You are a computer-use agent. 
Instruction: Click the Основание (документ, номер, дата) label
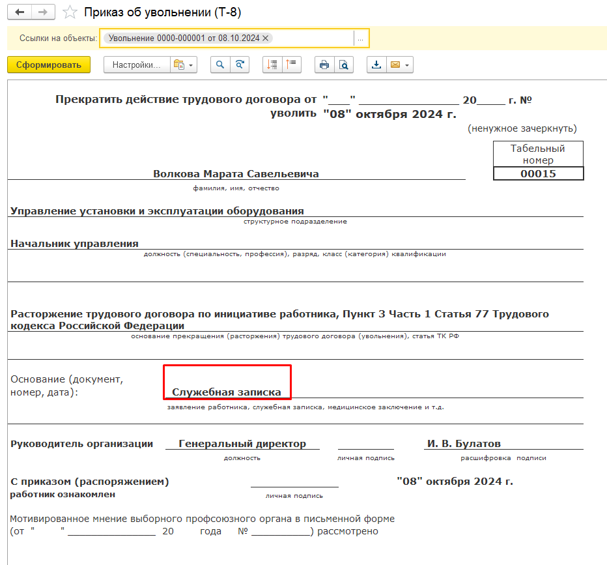66,386
